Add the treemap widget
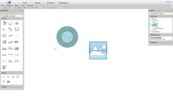173x97 pixels. pos(4,67)
